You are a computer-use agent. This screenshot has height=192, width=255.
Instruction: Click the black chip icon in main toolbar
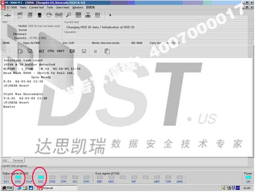(39, 15)
